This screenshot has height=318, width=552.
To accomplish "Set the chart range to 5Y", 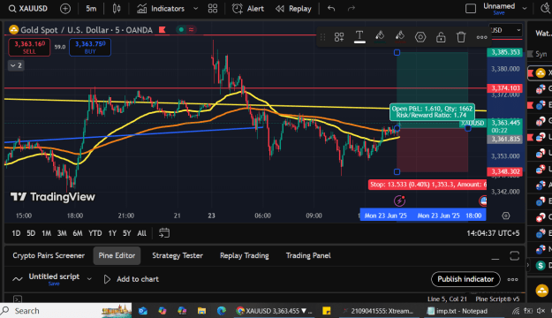I will pyautogui.click(x=126, y=233).
